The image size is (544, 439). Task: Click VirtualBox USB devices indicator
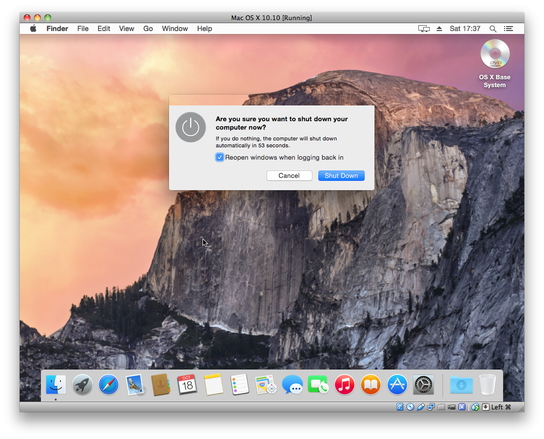point(420,406)
